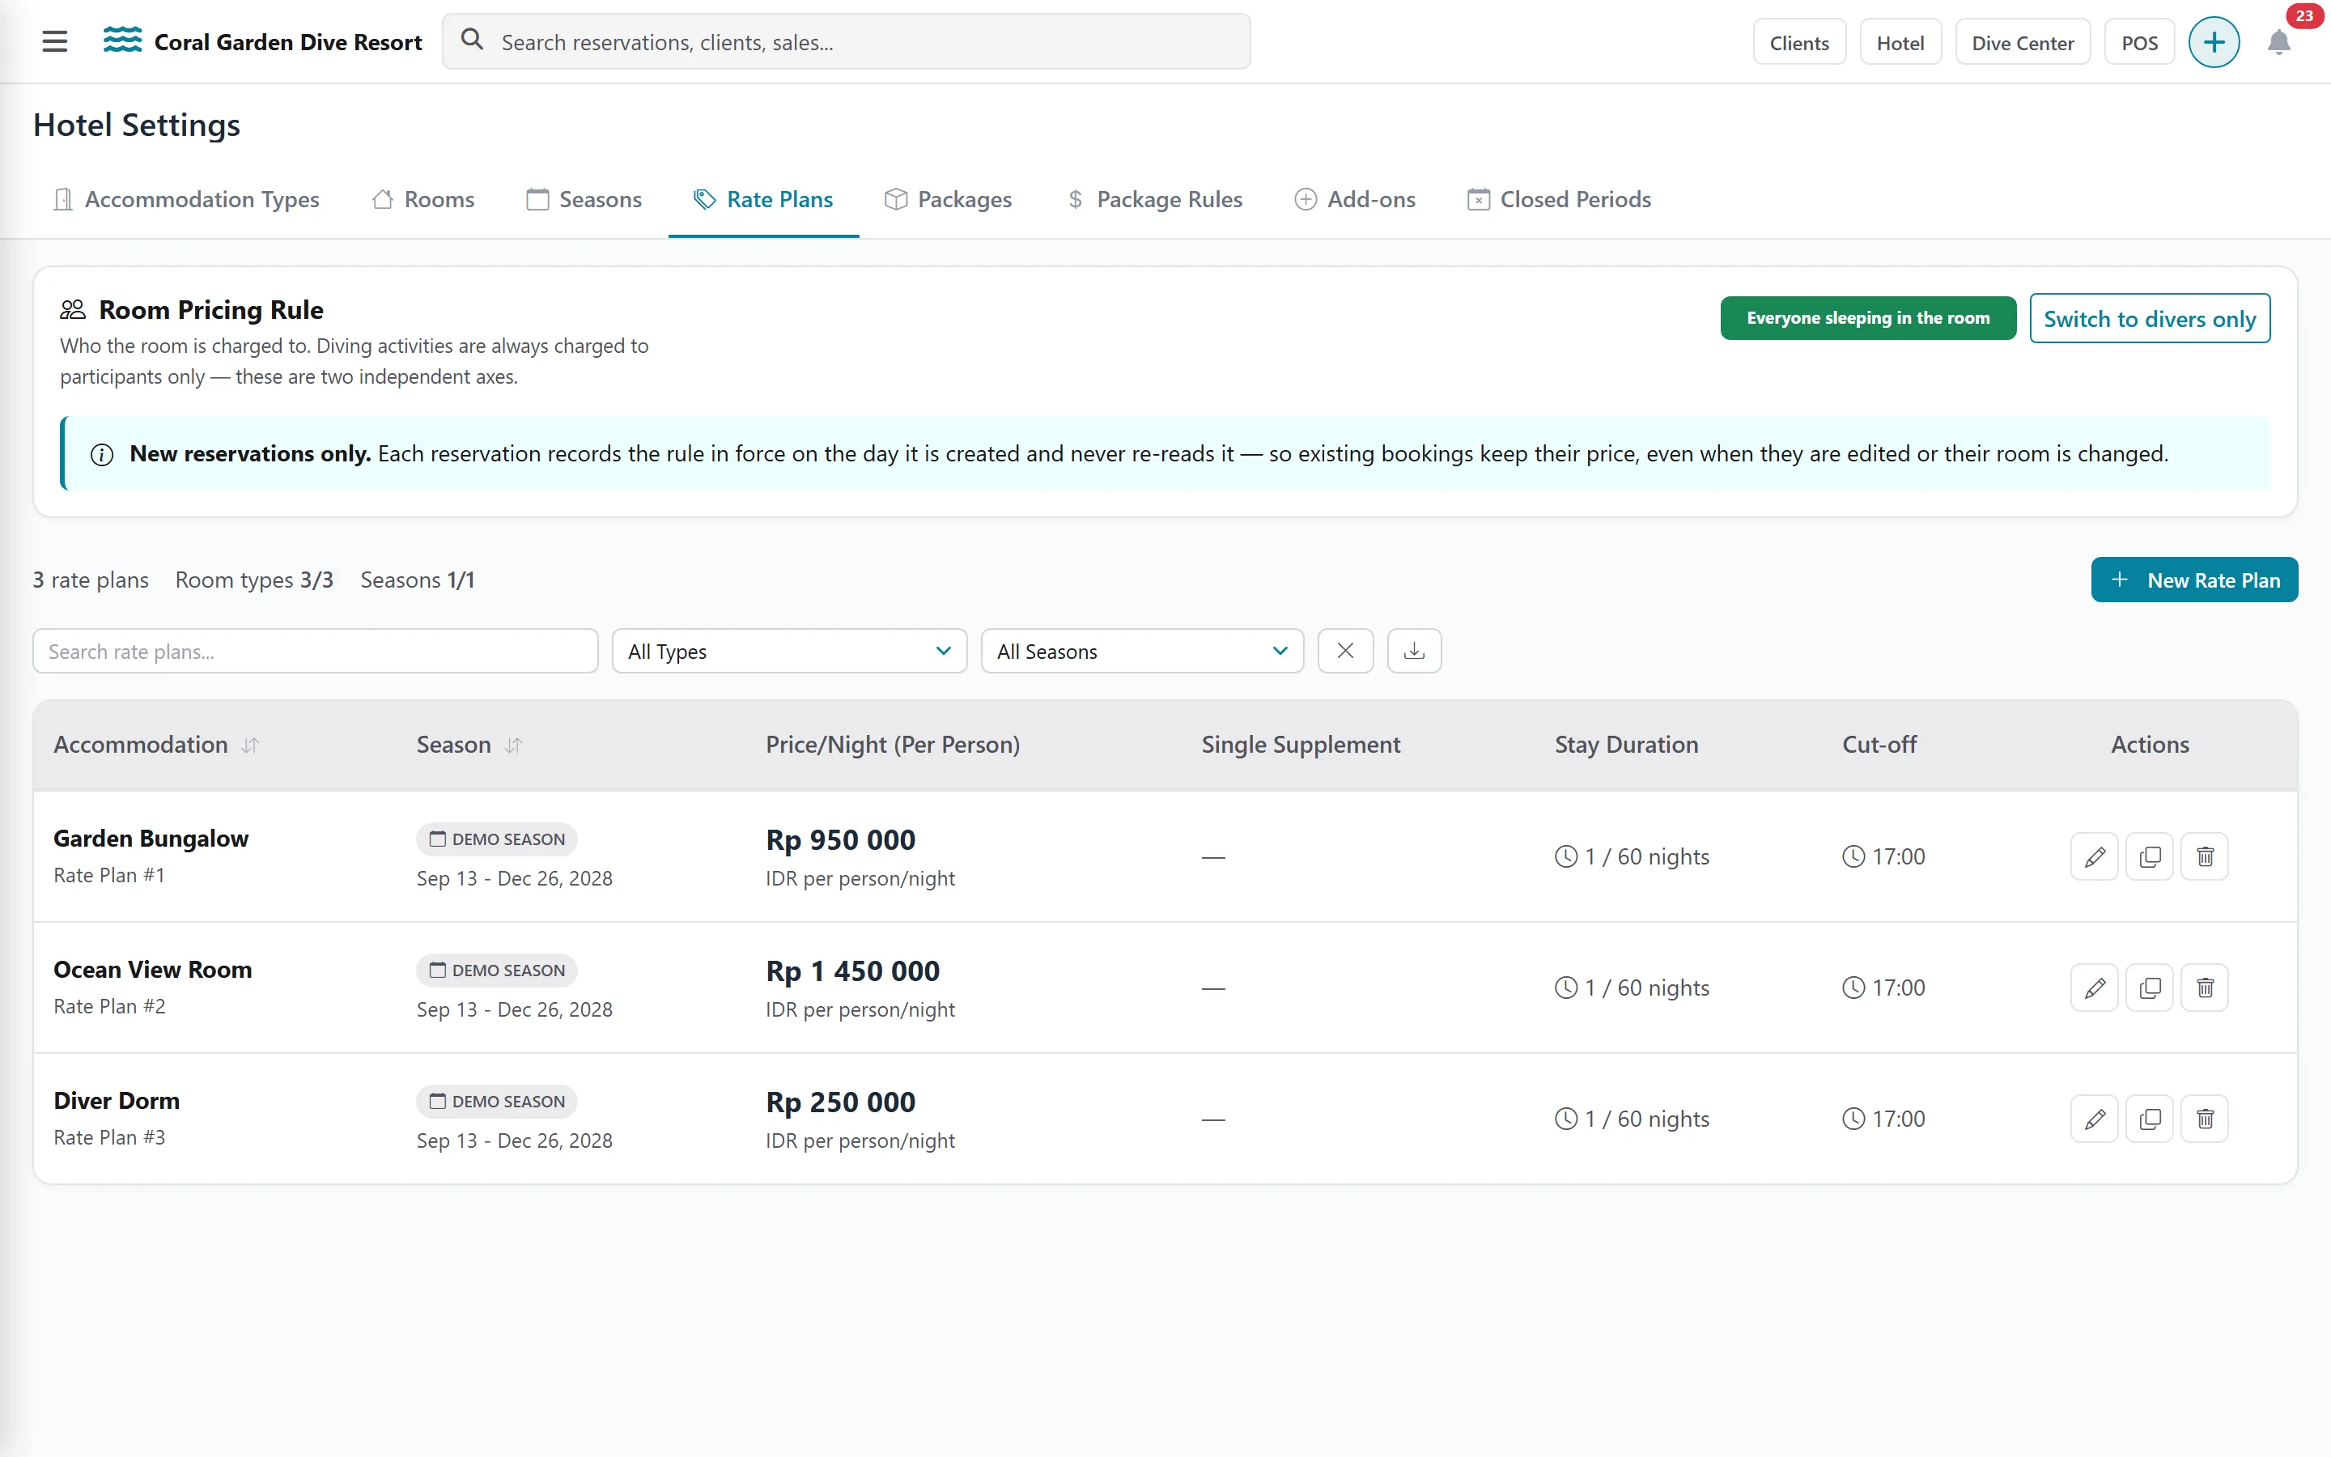Click 'Room types 3/3' summary
The height and width of the screenshot is (1457, 2331).
tap(254, 580)
